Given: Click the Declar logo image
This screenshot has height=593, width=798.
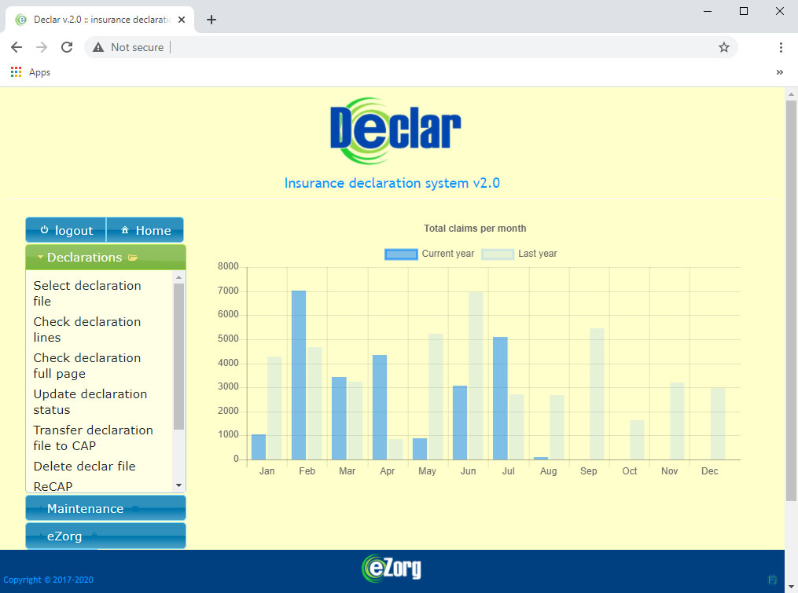Looking at the screenshot, I should (395, 130).
